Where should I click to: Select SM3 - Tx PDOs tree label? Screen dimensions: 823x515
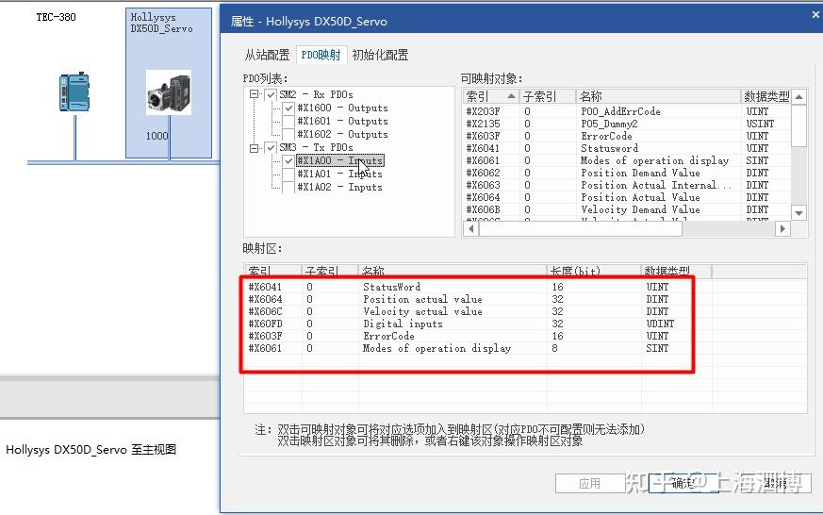[316, 147]
